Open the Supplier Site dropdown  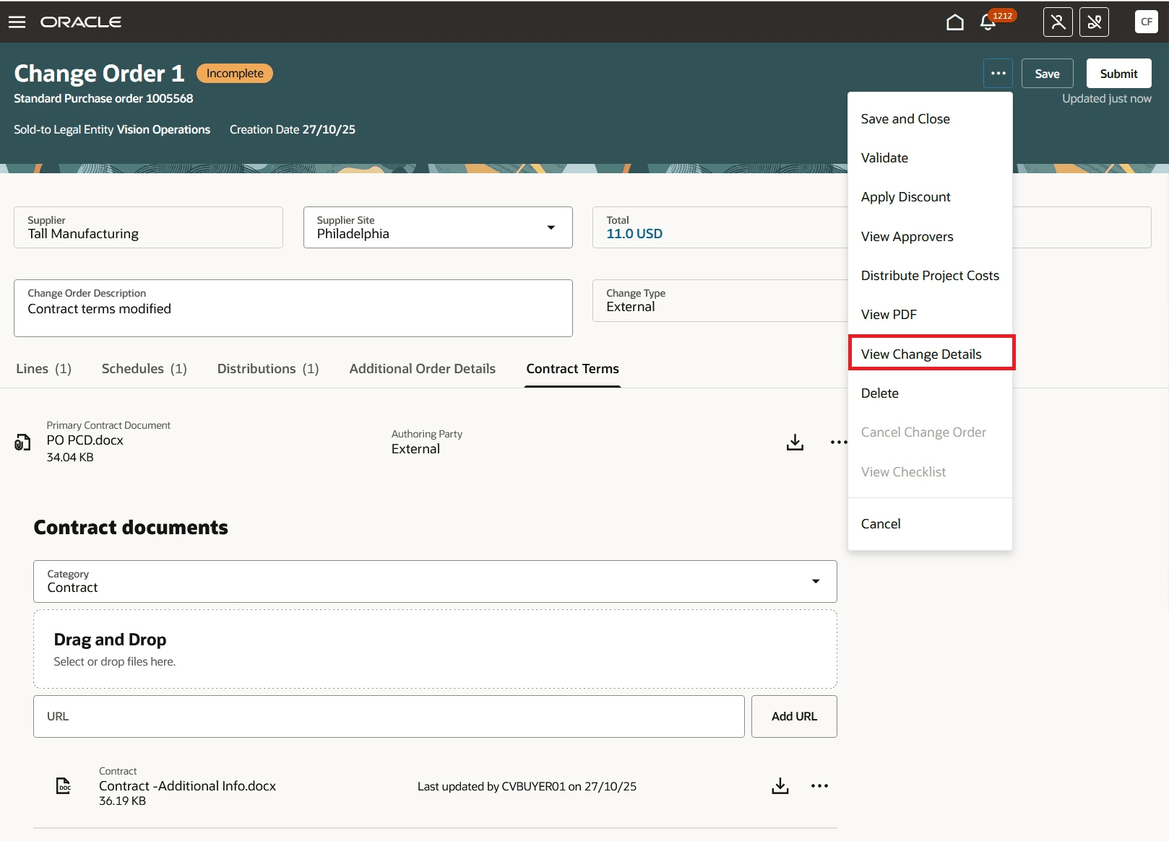click(552, 227)
